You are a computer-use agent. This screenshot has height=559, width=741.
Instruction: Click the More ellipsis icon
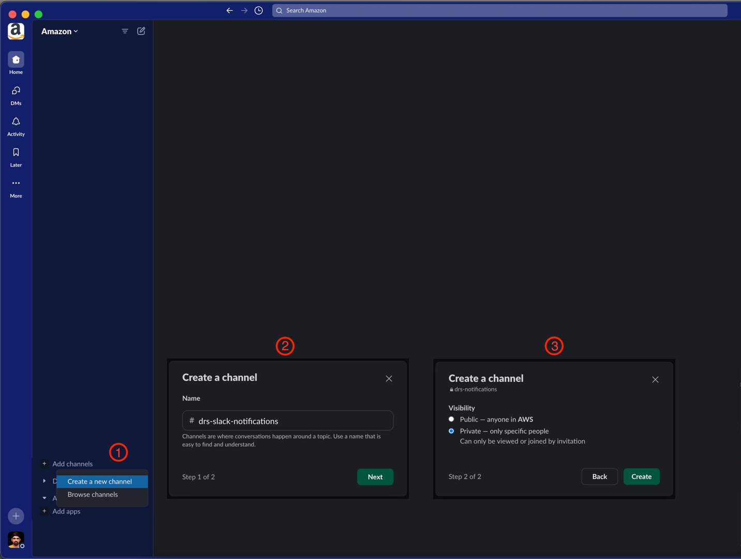(16, 183)
